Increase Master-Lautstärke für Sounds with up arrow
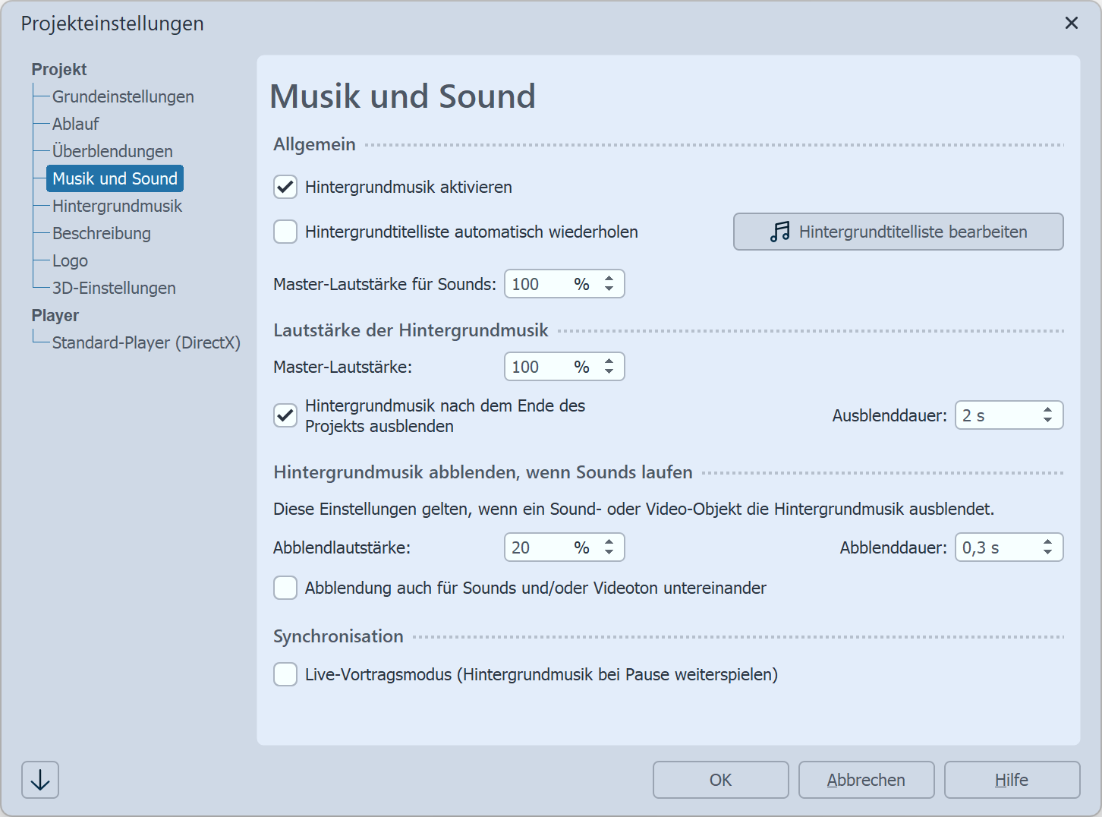 point(608,279)
